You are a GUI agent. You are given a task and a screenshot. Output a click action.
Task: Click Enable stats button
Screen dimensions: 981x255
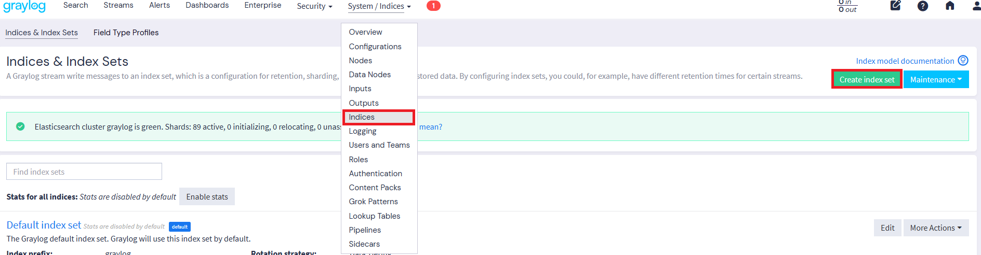click(x=207, y=197)
